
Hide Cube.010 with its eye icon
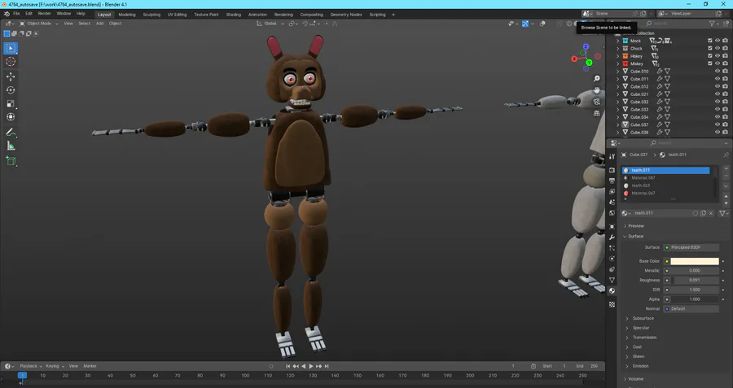718,72
